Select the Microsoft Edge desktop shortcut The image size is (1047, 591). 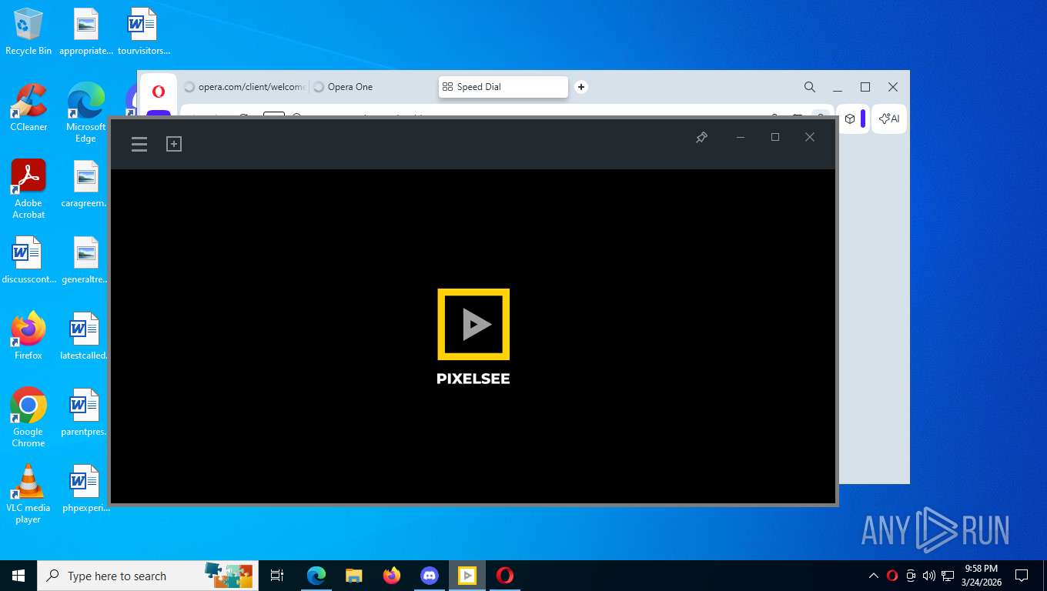85,112
